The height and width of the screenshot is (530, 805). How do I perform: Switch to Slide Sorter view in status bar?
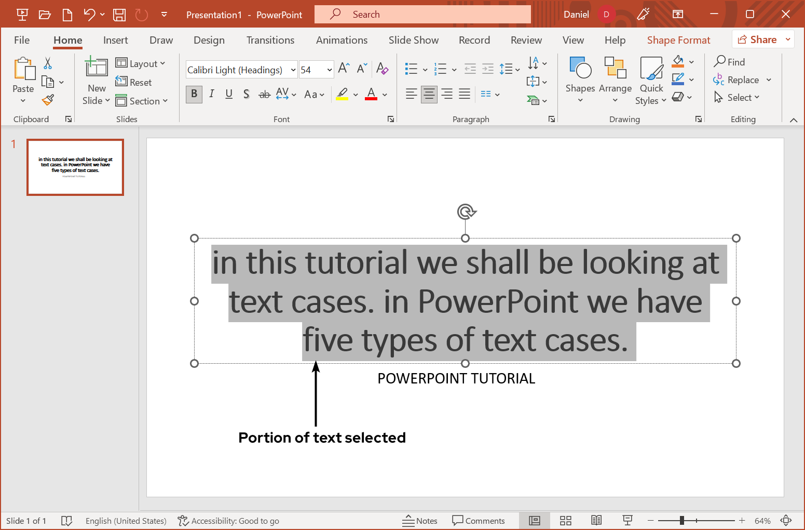(565, 520)
